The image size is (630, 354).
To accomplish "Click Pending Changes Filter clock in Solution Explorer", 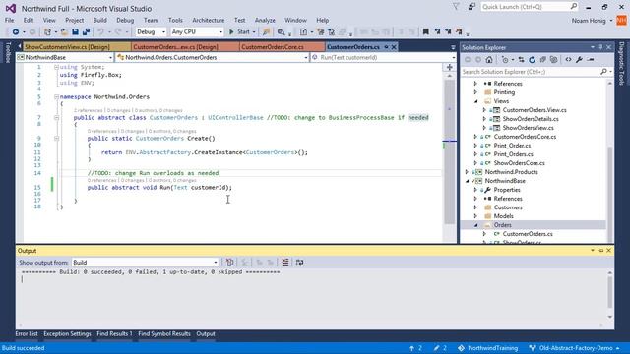I will coord(505,59).
